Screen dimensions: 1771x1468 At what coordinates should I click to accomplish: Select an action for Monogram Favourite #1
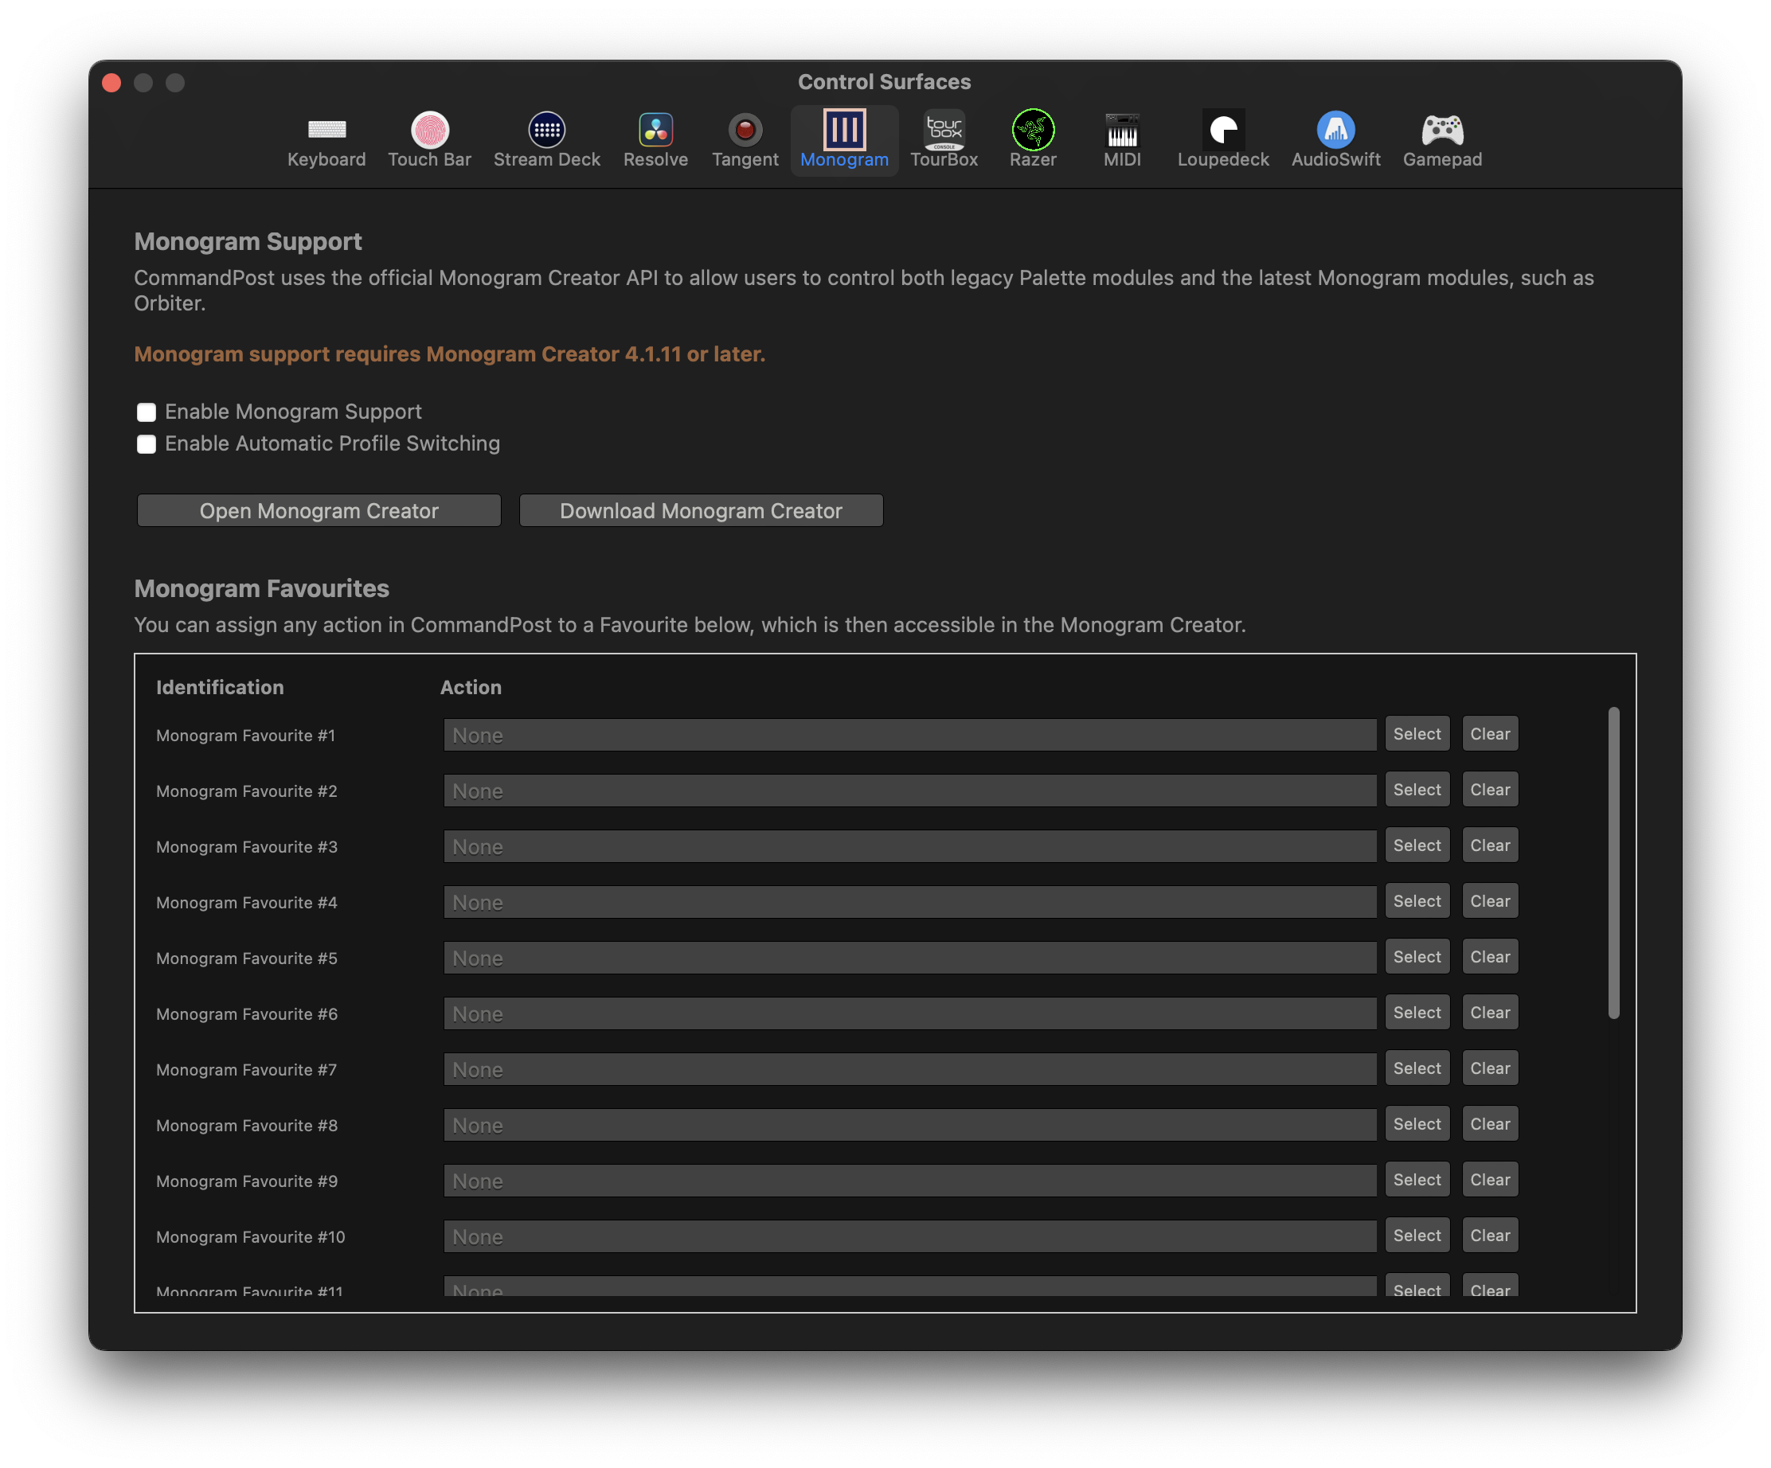tap(1417, 733)
